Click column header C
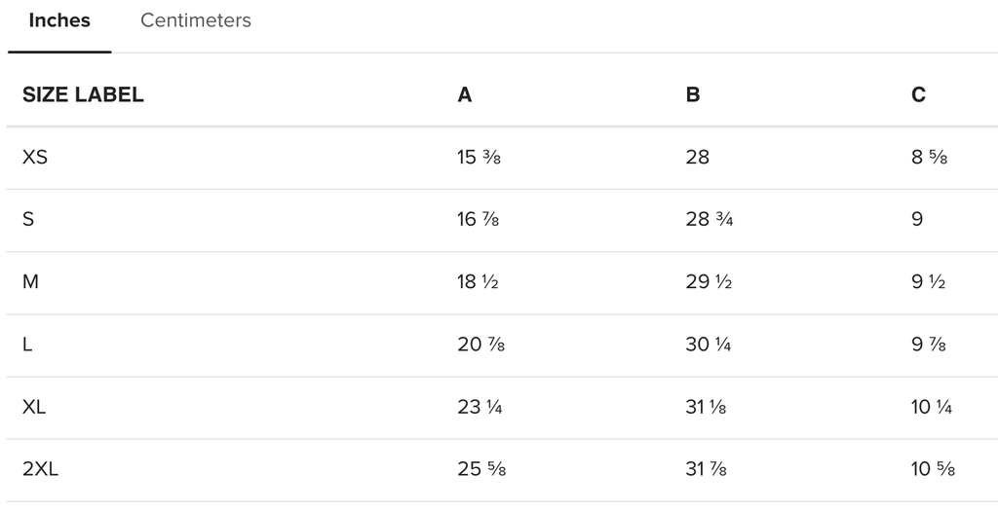 point(918,94)
